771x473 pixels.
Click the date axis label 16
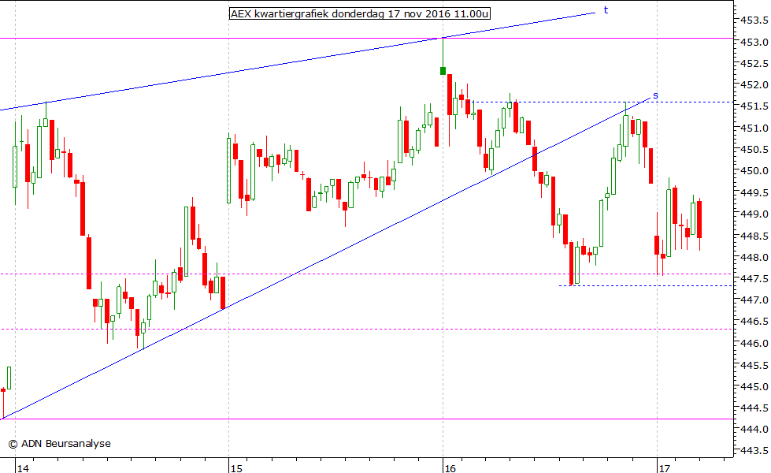click(x=450, y=468)
